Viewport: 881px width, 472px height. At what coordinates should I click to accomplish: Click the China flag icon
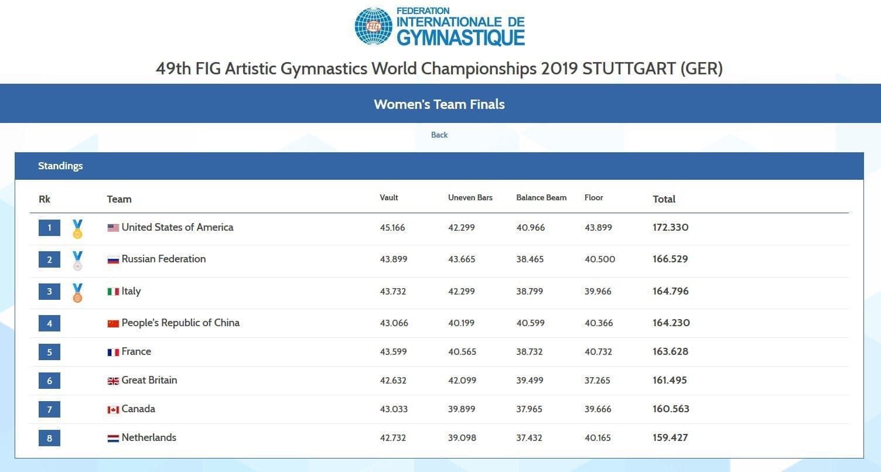(x=113, y=323)
